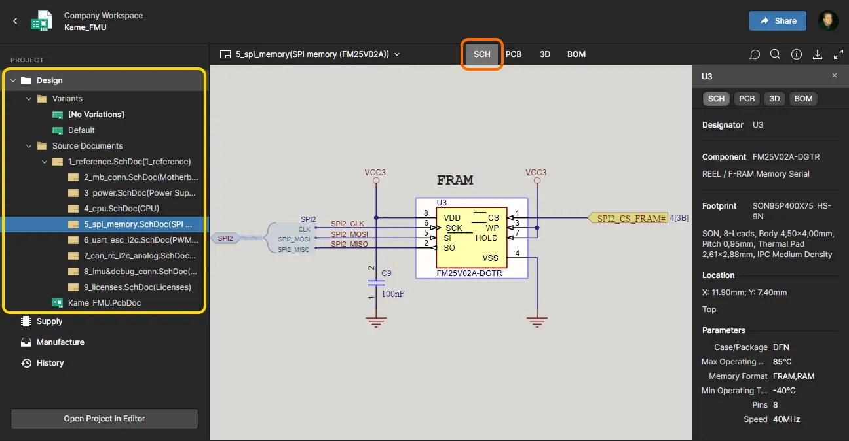Screen dimensions: 849x441
Task: Open the user avatar menu
Action: 828,21
